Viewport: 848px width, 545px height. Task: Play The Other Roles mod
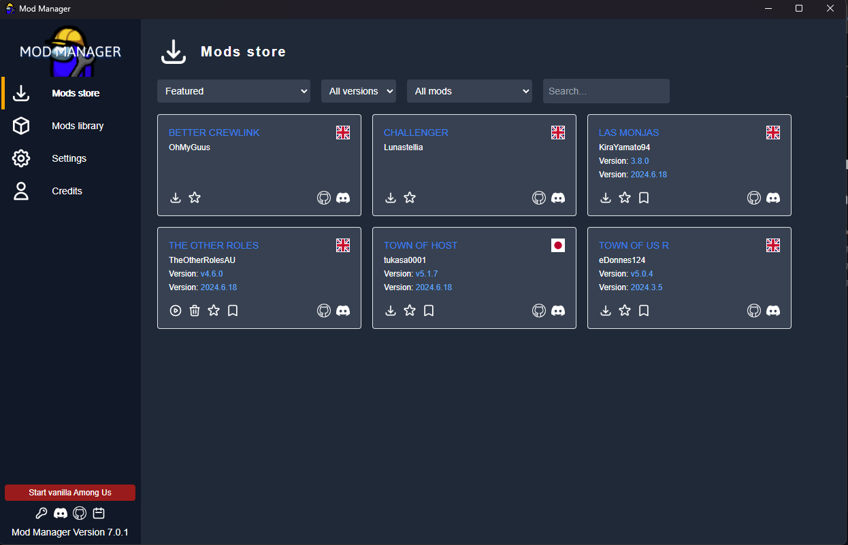[x=176, y=311]
